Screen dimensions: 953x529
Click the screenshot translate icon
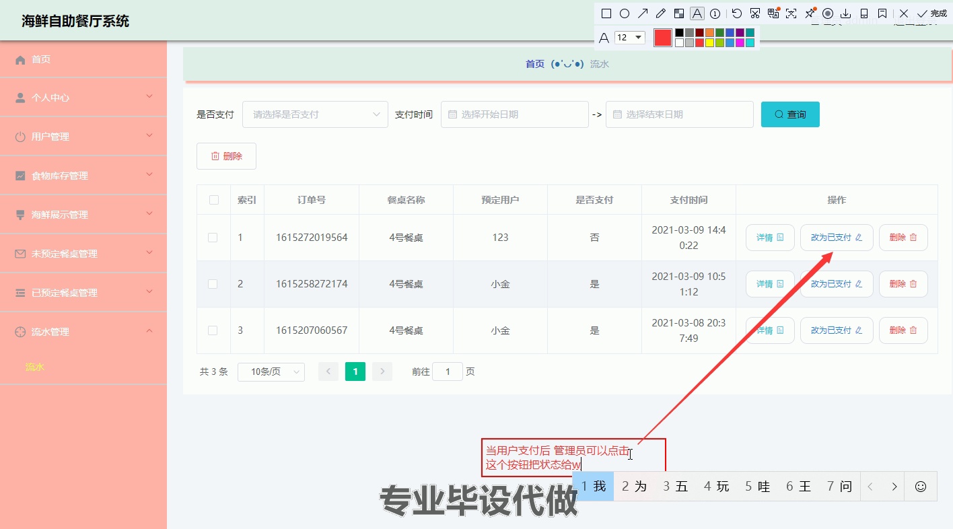click(773, 13)
